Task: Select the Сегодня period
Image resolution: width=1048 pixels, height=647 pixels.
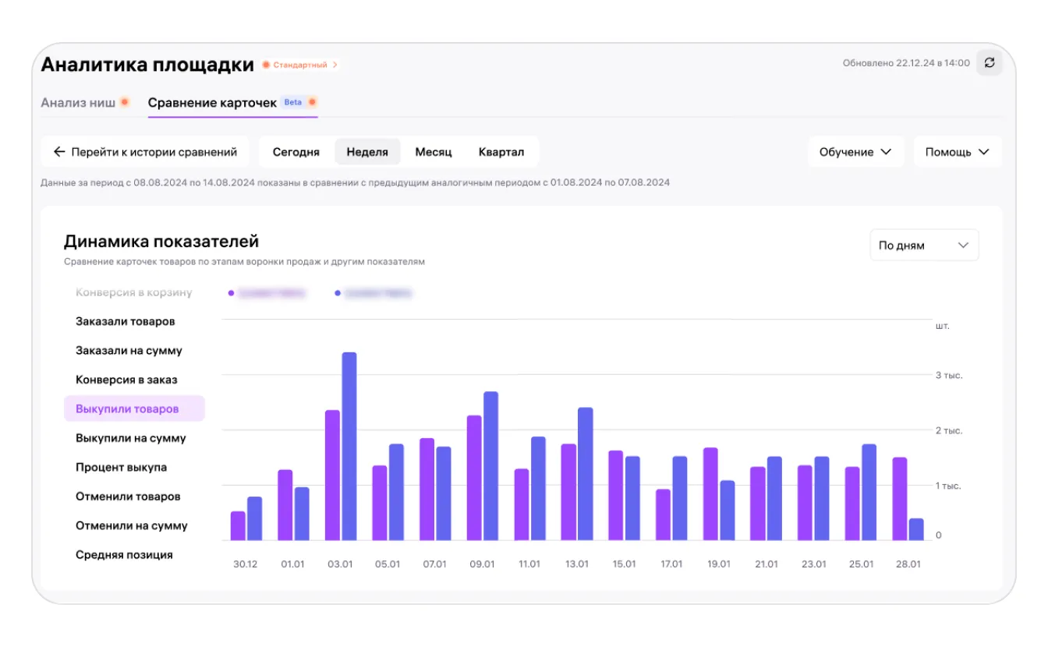Action: [x=296, y=152]
